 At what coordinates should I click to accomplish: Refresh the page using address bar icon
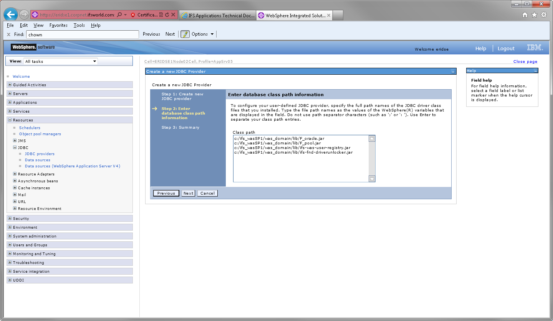[167, 15]
